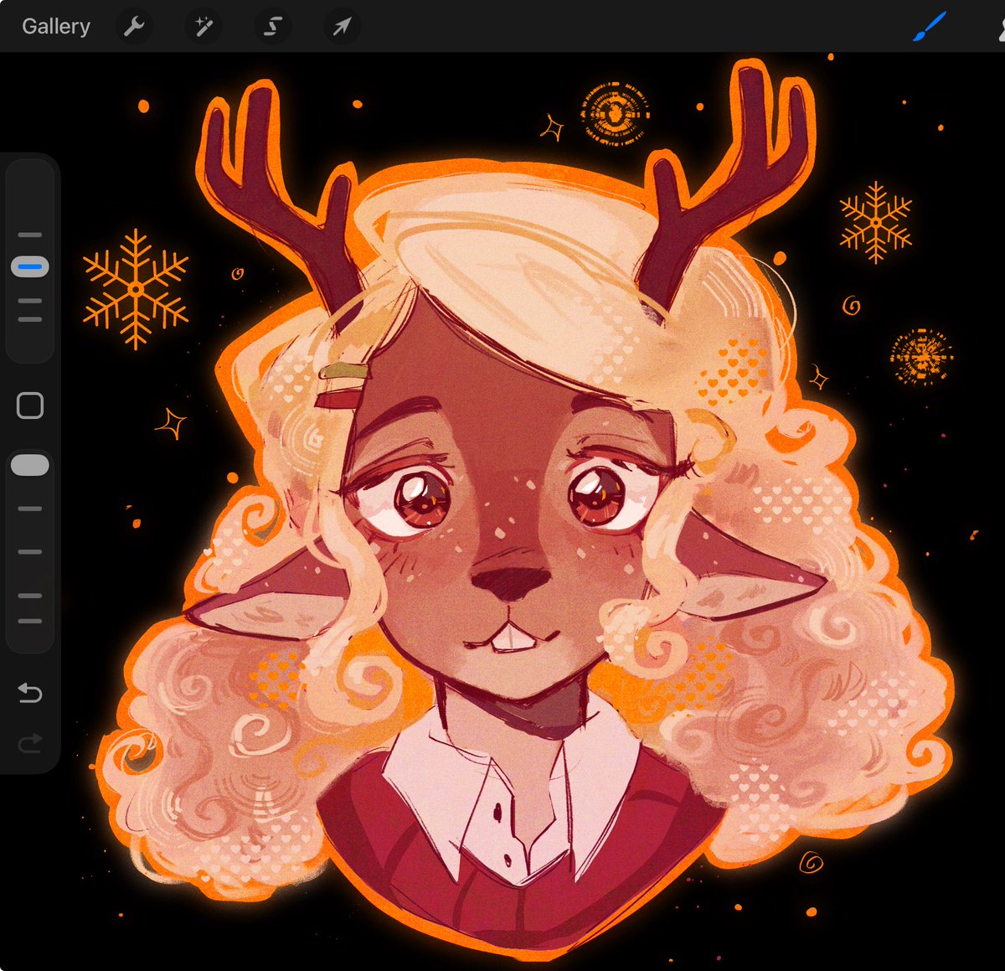Open the Actions wrench menu

coord(134,27)
